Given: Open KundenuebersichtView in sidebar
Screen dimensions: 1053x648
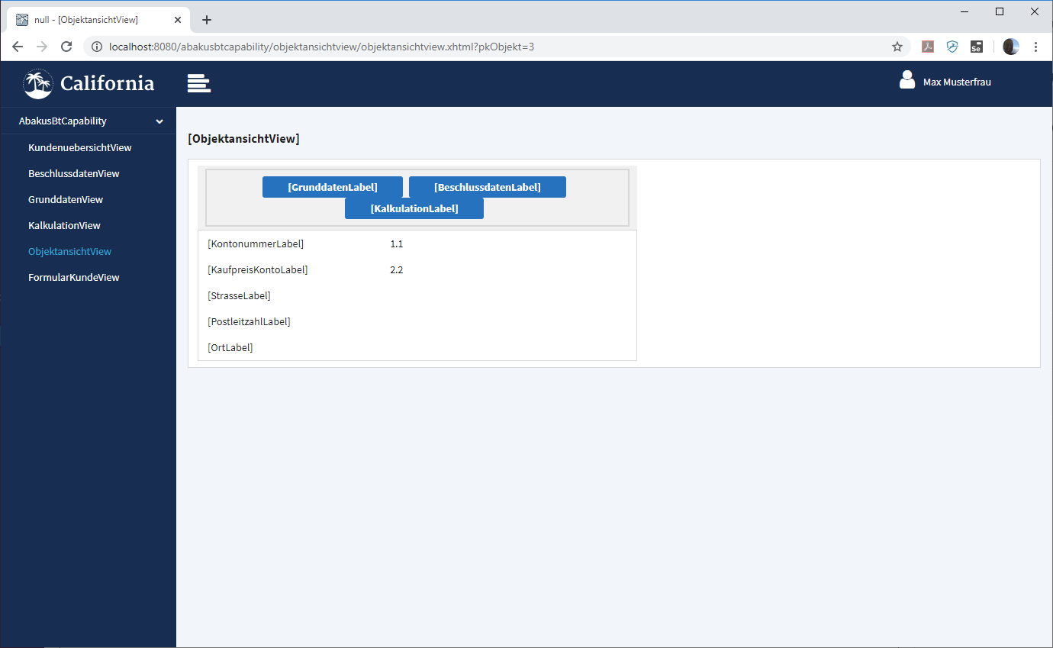Looking at the screenshot, I should point(80,147).
